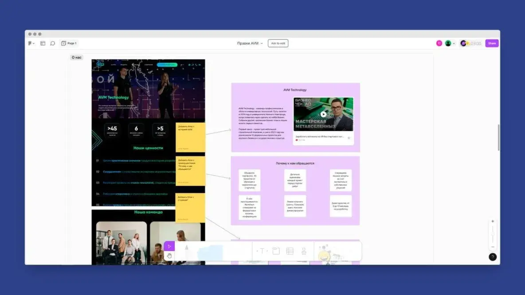Select the Section tool

(276, 251)
